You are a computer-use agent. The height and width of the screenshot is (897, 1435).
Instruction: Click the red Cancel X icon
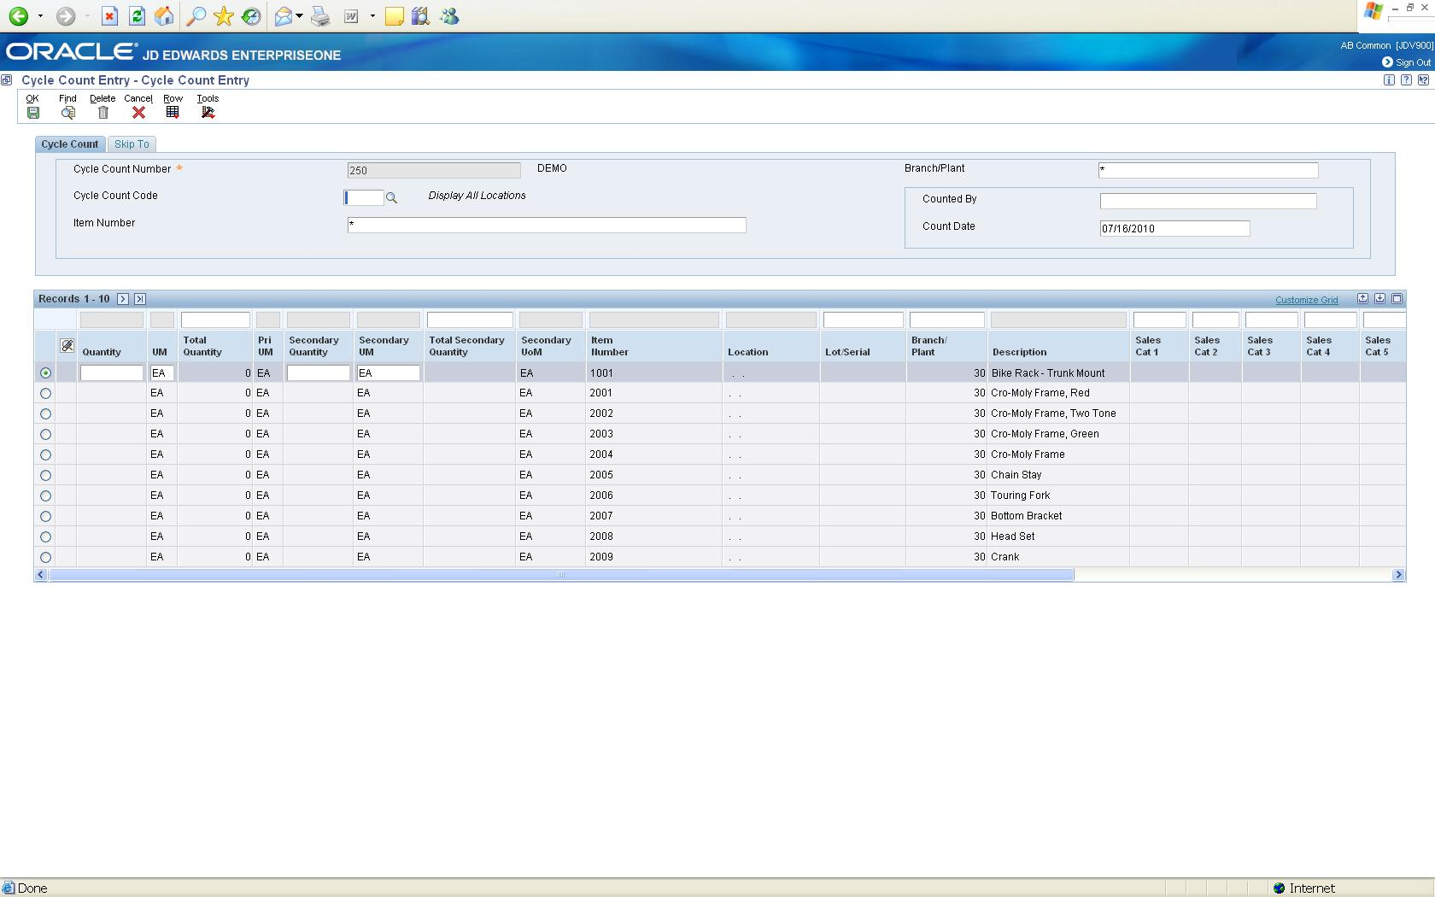138,113
